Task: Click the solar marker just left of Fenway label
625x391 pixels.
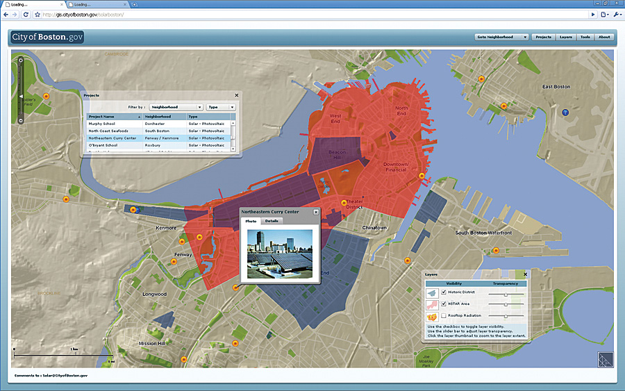Action: click(x=174, y=261)
